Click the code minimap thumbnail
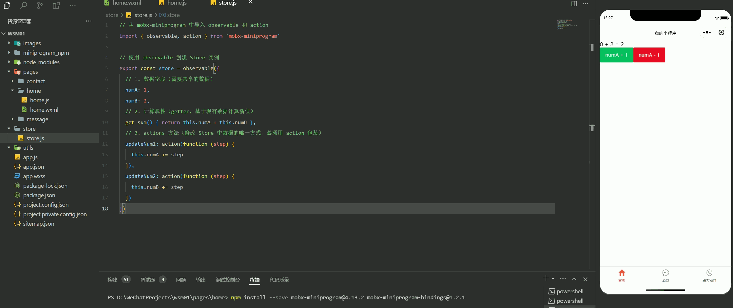 coord(567,24)
